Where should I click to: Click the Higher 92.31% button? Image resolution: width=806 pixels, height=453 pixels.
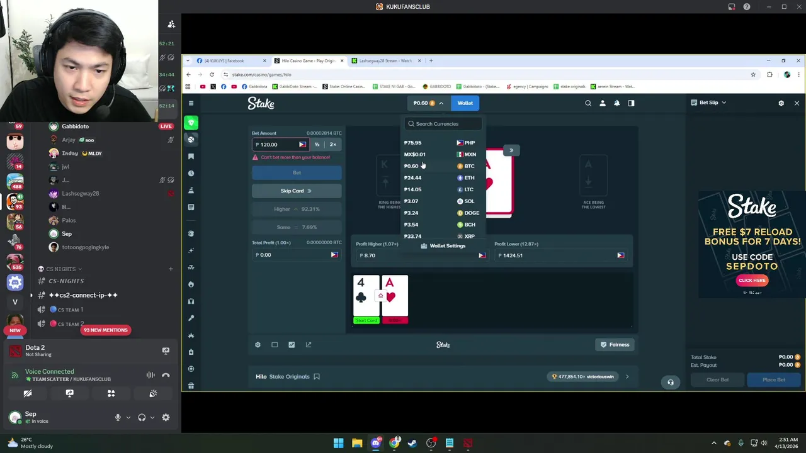pyautogui.click(x=297, y=209)
